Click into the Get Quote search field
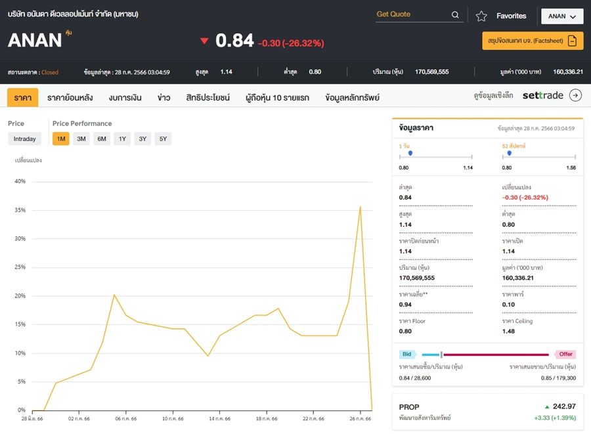 [412, 15]
